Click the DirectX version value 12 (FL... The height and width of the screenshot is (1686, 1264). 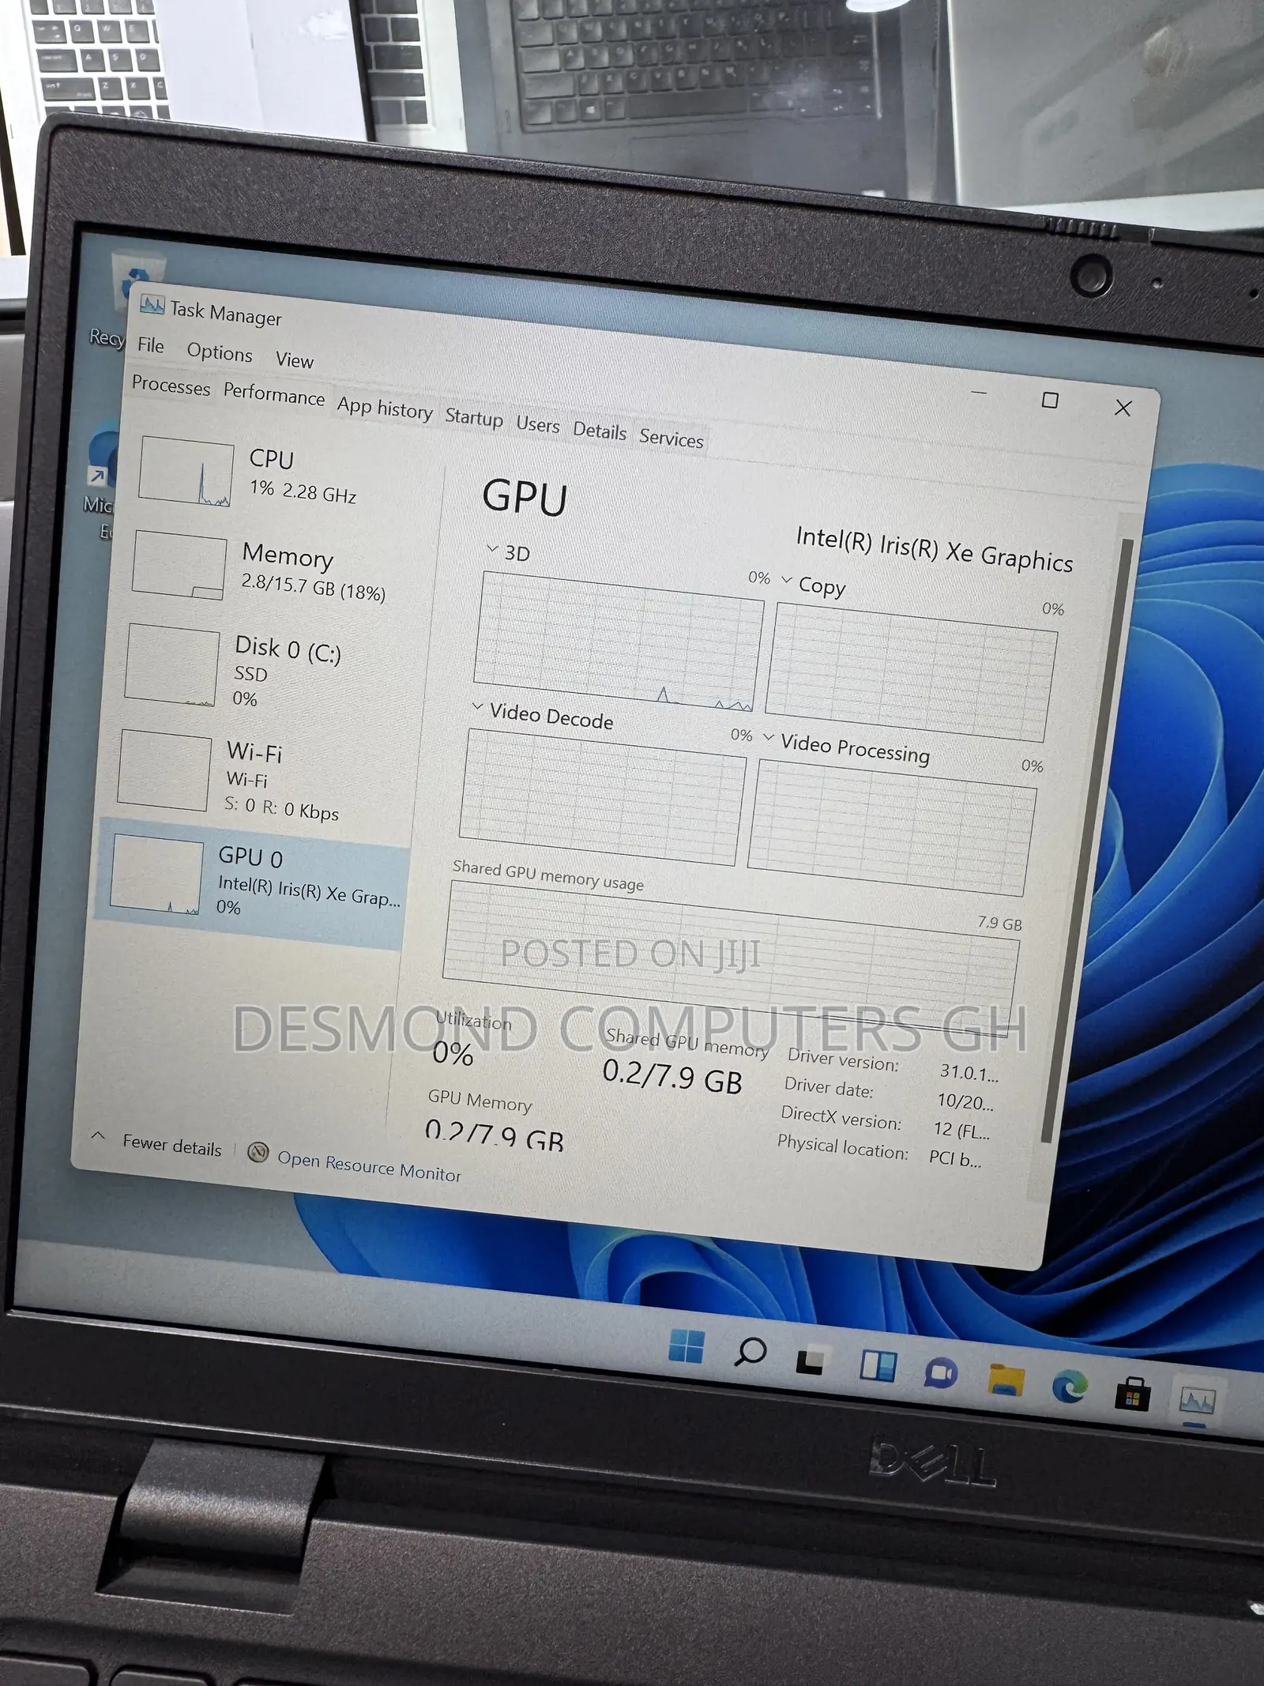961,1131
